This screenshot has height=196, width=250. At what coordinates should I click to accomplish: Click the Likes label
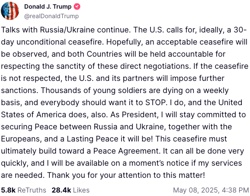coord(81,190)
